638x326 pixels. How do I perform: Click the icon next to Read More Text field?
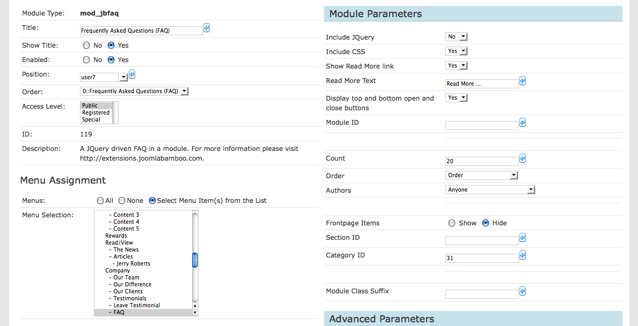(523, 81)
